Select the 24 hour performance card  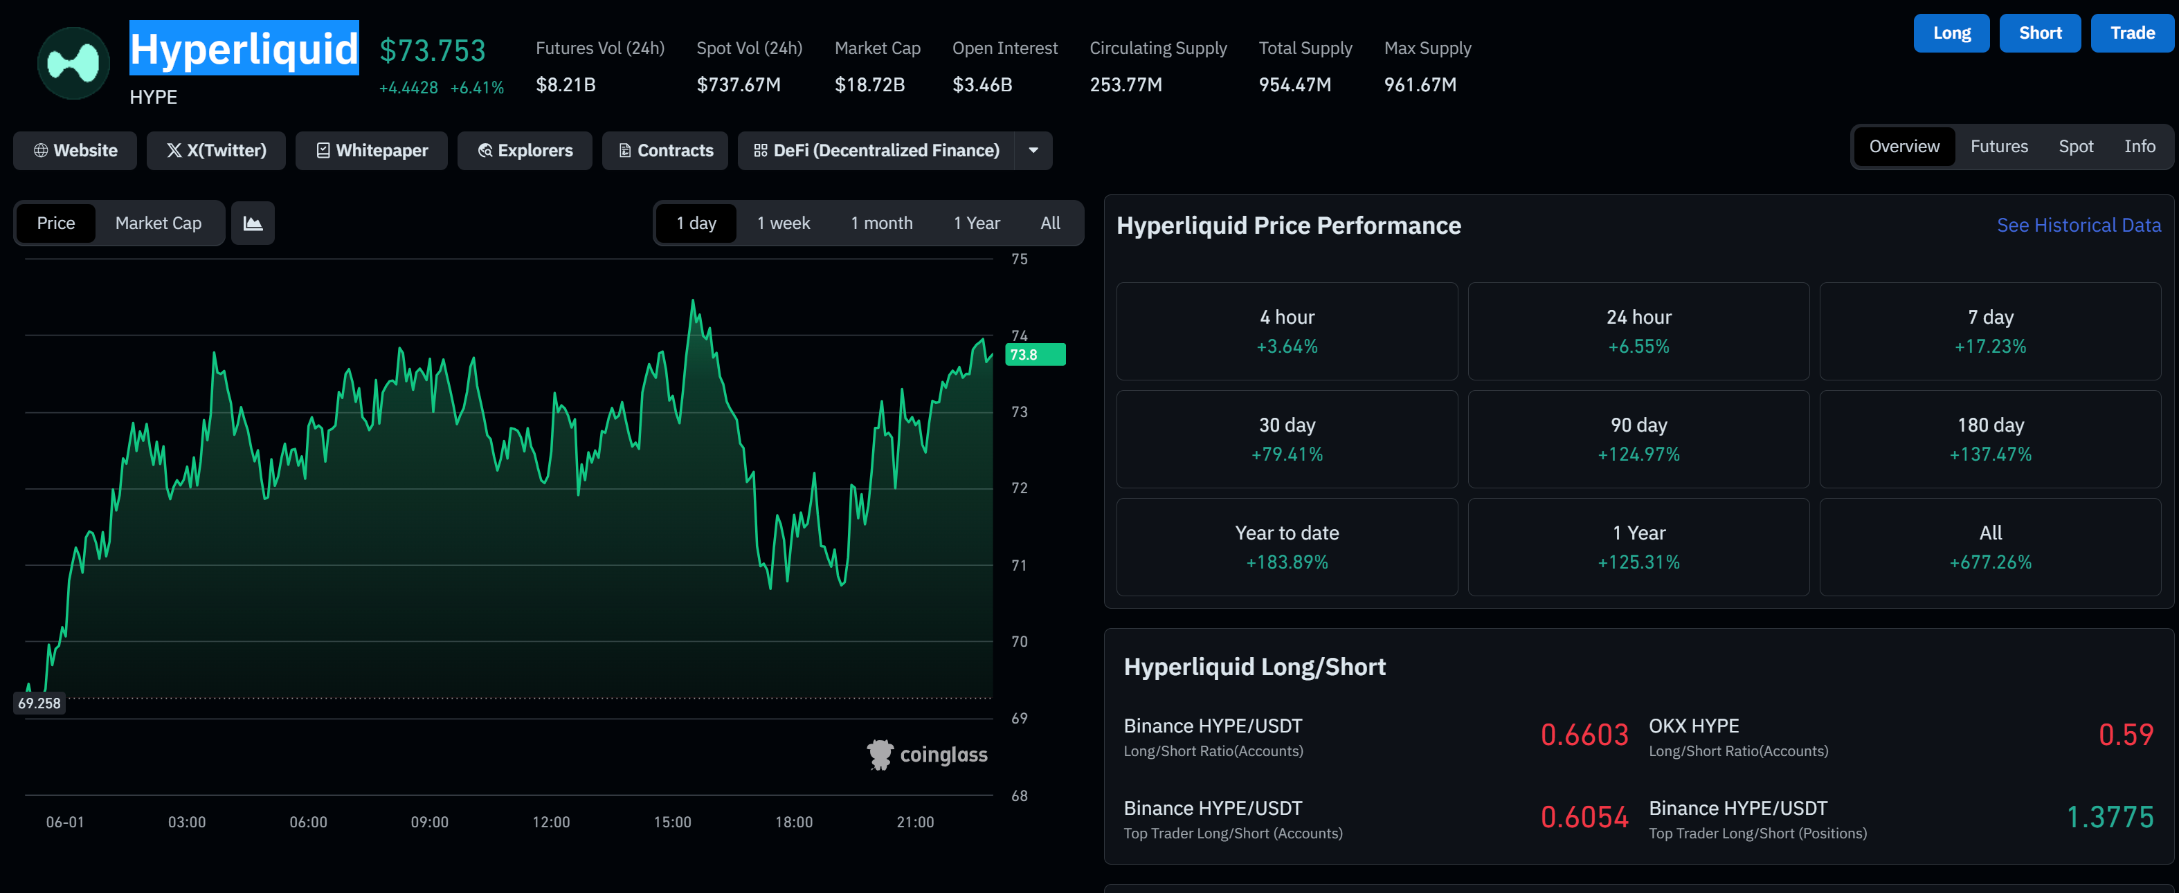1638,331
